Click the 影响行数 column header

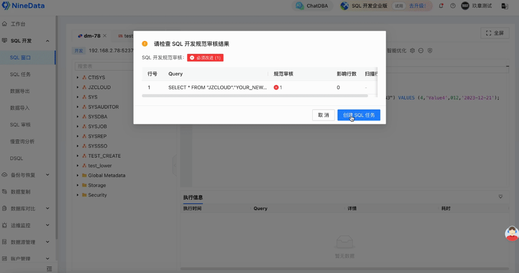tap(347, 74)
